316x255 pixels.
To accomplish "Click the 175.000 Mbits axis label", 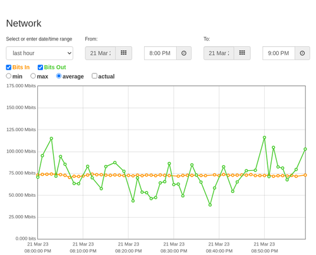I will pos(21,86).
